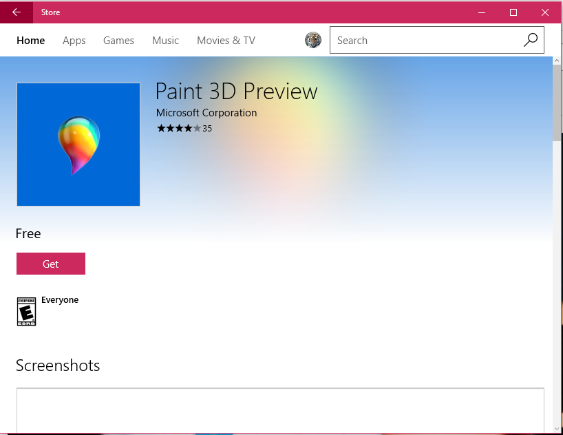Open search using the magnifier icon
This screenshot has height=435, width=563.
point(530,40)
